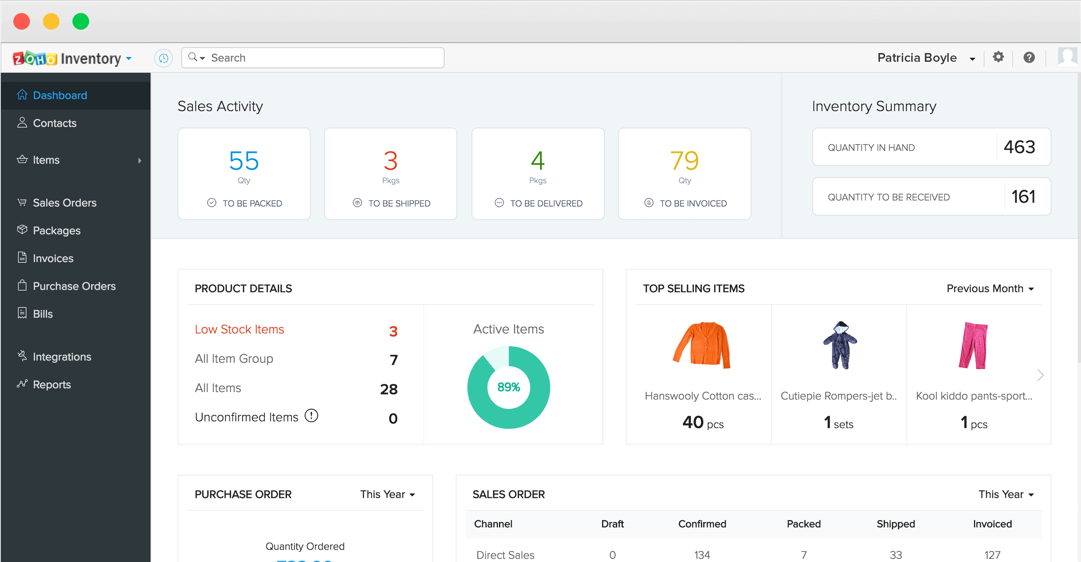Screen dimensions: 1081x562
Task: Go to Invoices in the sidebar
Action: (x=53, y=258)
